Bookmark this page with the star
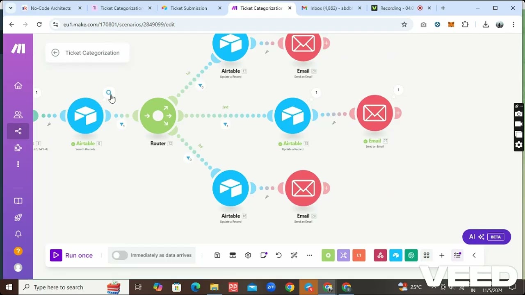Viewport: 525px width, 295px height. [404, 25]
